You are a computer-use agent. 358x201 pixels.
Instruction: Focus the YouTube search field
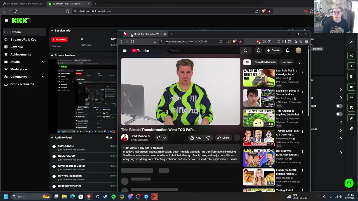(x=204, y=51)
